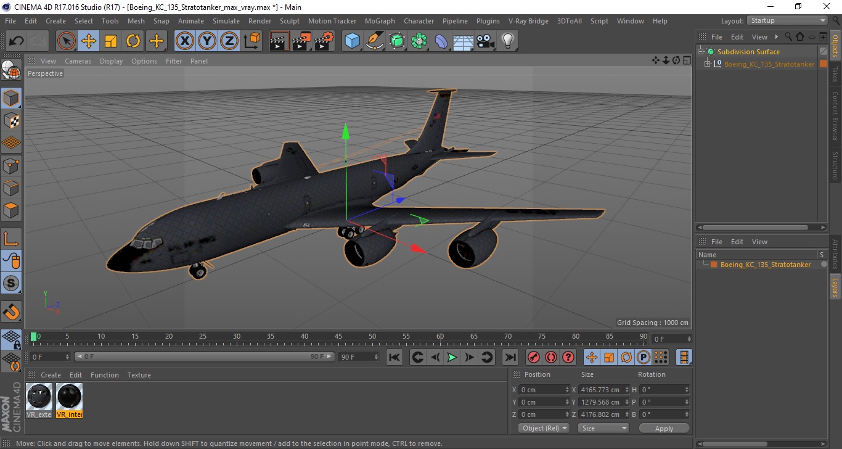Toggle Y axis lock
The height and width of the screenshot is (449, 842).
(x=207, y=41)
